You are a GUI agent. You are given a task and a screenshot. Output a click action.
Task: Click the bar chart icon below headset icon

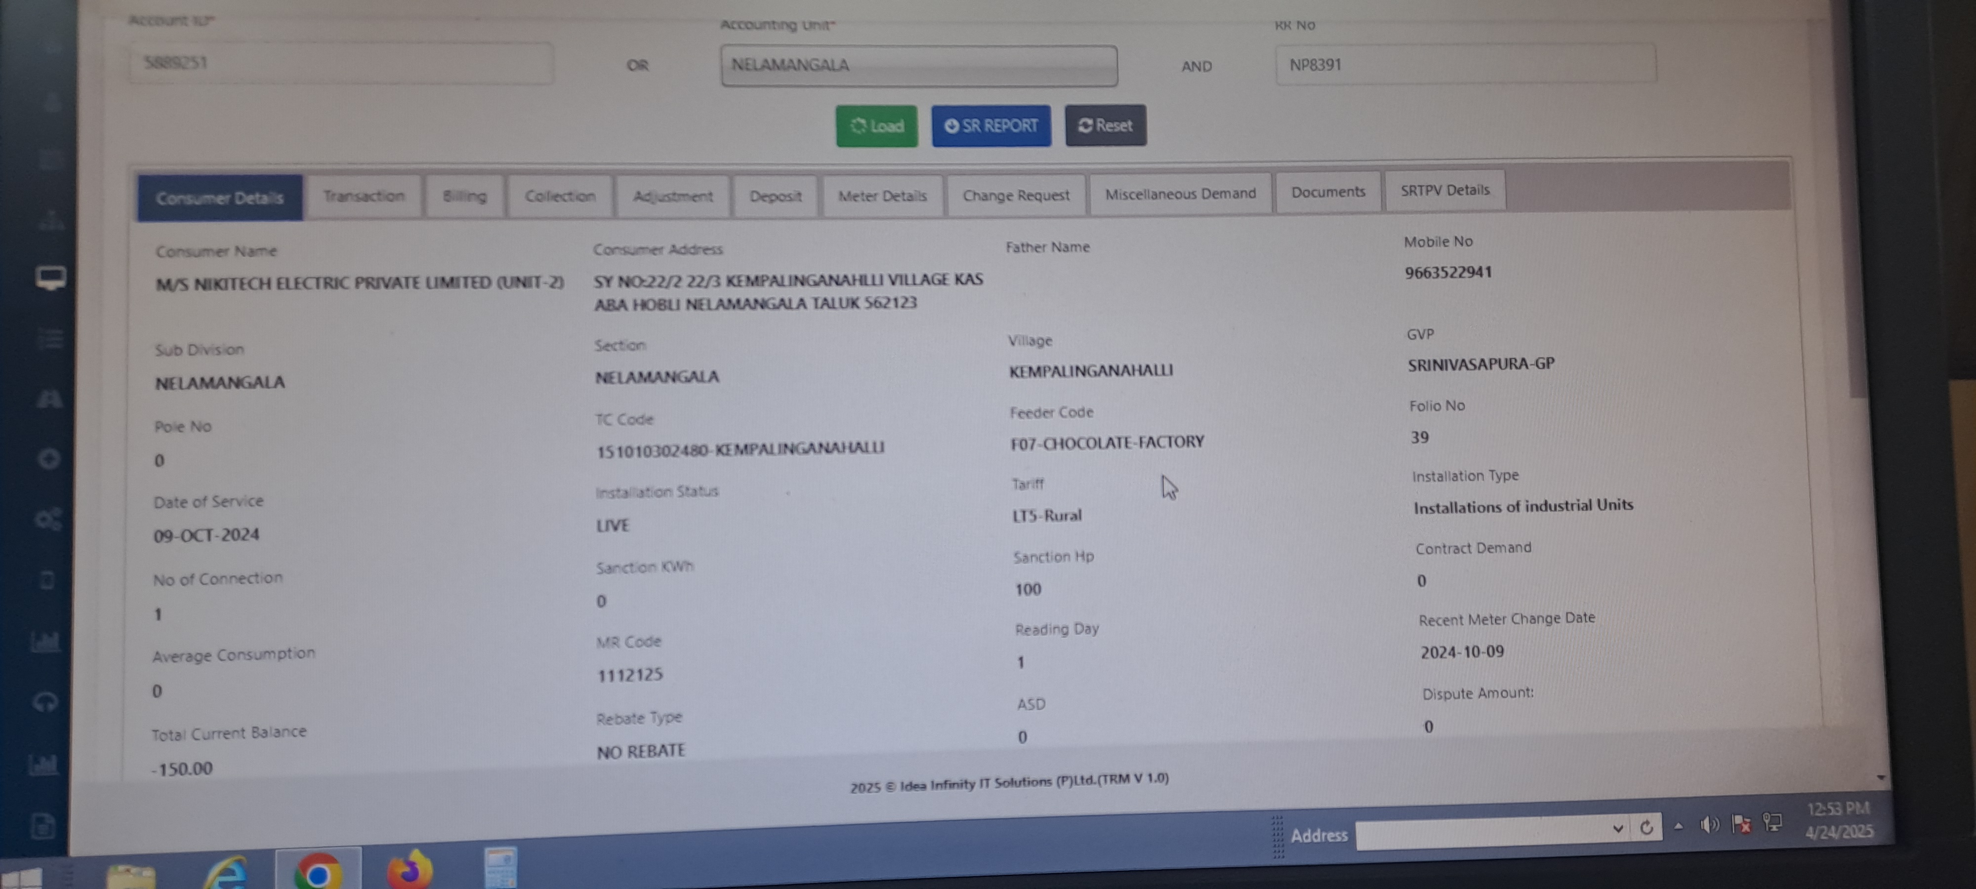point(43,764)
